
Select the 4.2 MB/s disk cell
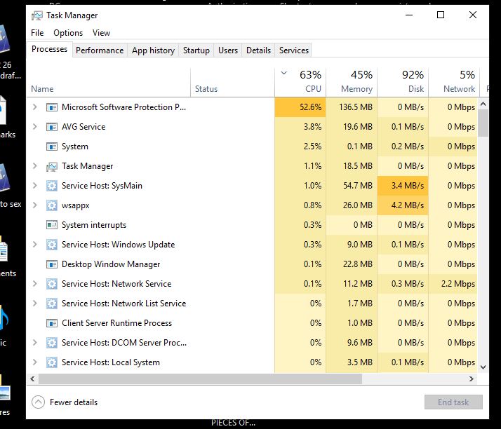click(x=403, y=205)
